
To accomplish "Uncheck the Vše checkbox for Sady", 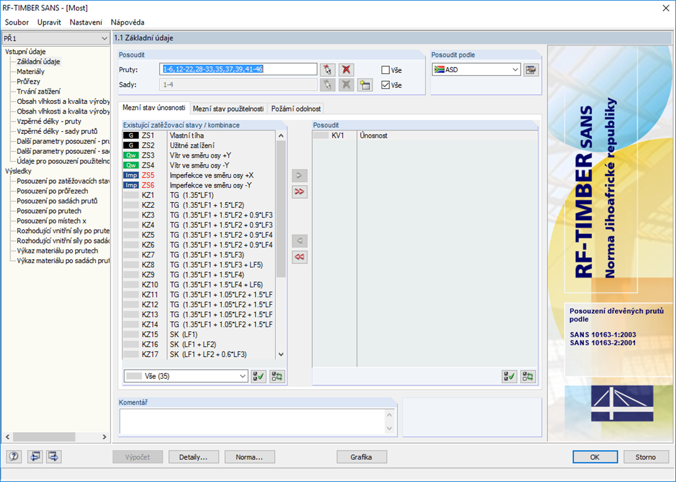I will click(x=385, y=85).
